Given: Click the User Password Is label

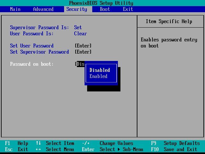Looking at the screenshot, I should (32, 33).
